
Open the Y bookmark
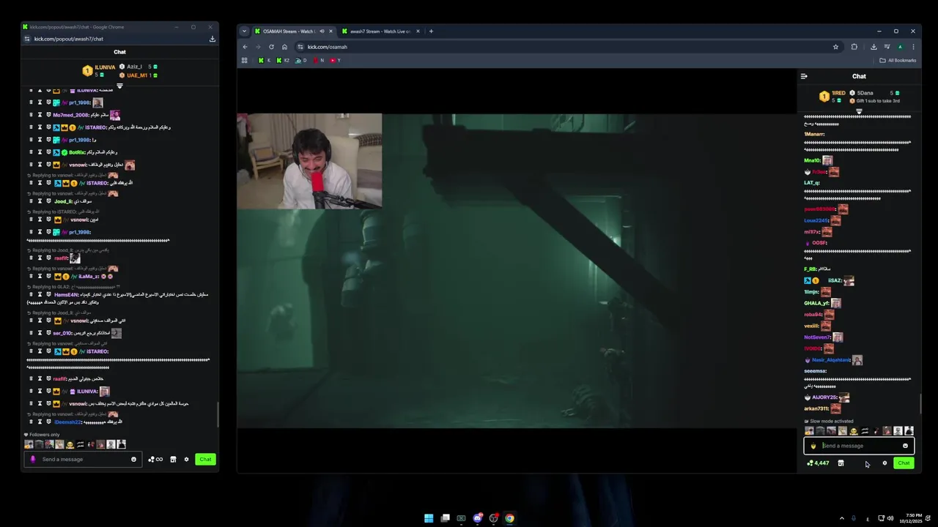point(336,60)
